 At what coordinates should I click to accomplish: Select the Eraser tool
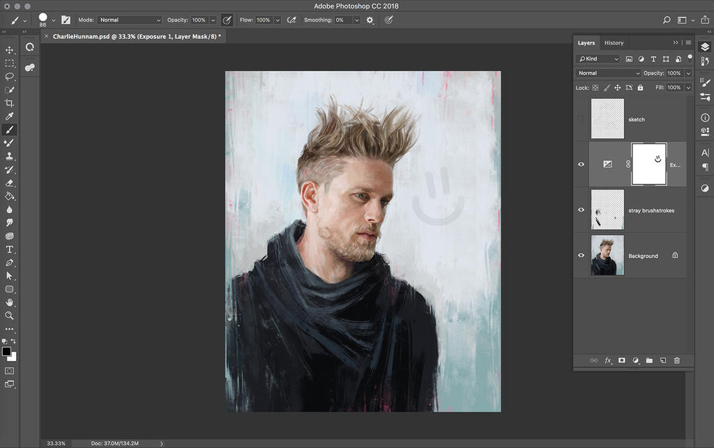[10, 183]
